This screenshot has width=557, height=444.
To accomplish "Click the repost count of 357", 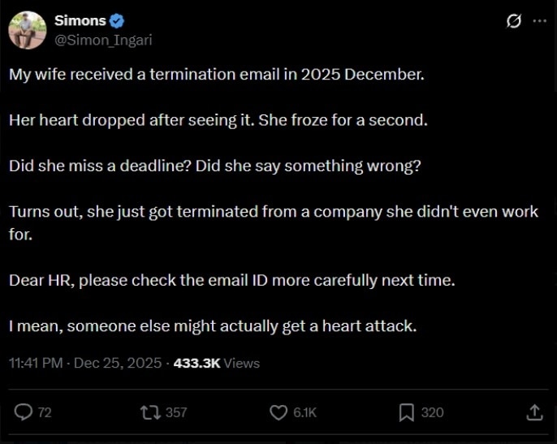I will pyautogui.click(x=176, y=412).
